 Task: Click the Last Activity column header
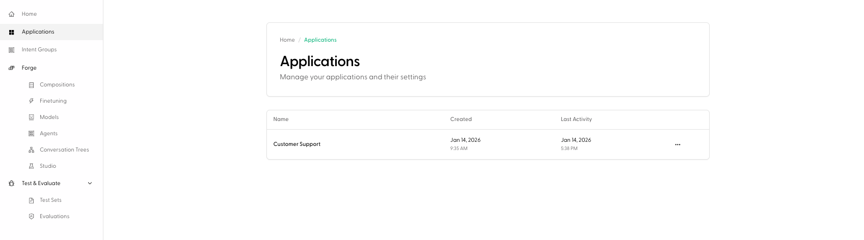point(576,119)
